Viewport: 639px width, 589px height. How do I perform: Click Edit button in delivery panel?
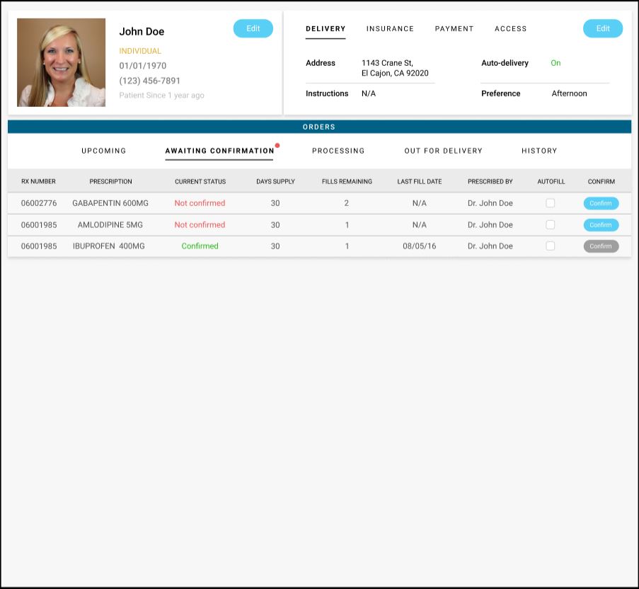[x=602, y=28]
